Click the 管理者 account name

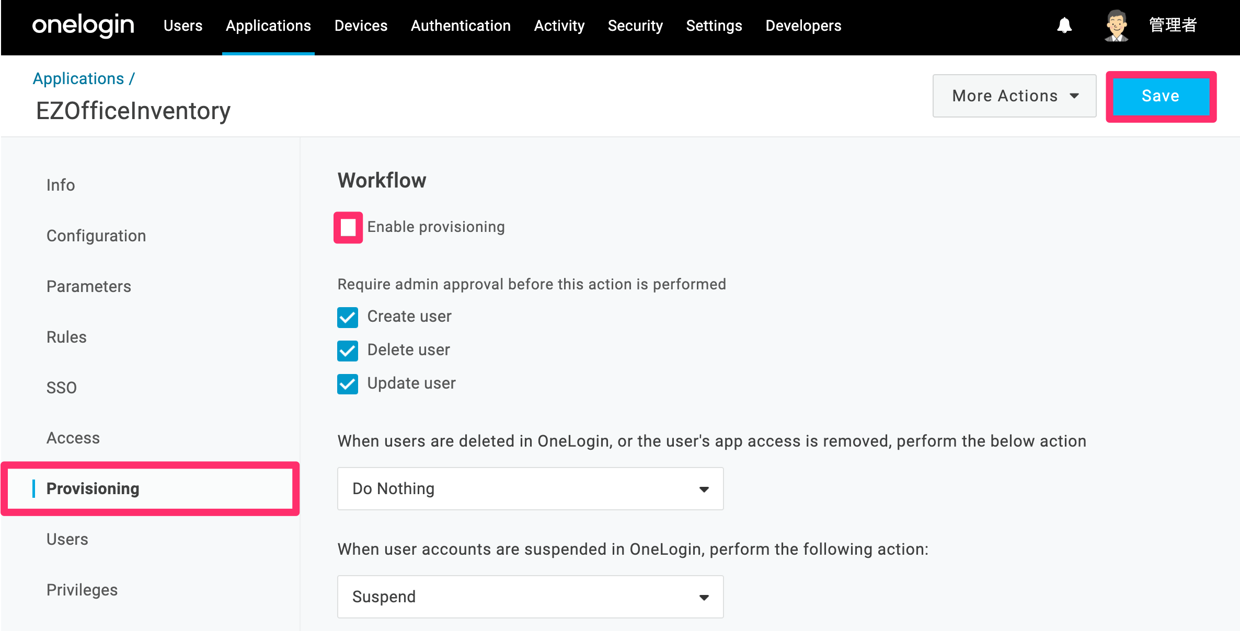point(1173,25)
